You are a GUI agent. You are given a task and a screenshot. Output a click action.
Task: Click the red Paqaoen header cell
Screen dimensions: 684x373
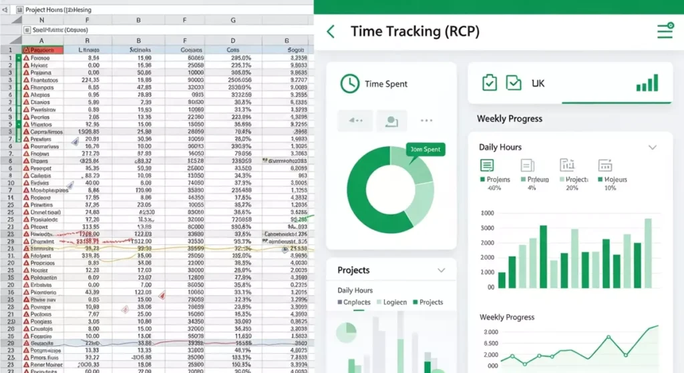[x=43, y=50]
